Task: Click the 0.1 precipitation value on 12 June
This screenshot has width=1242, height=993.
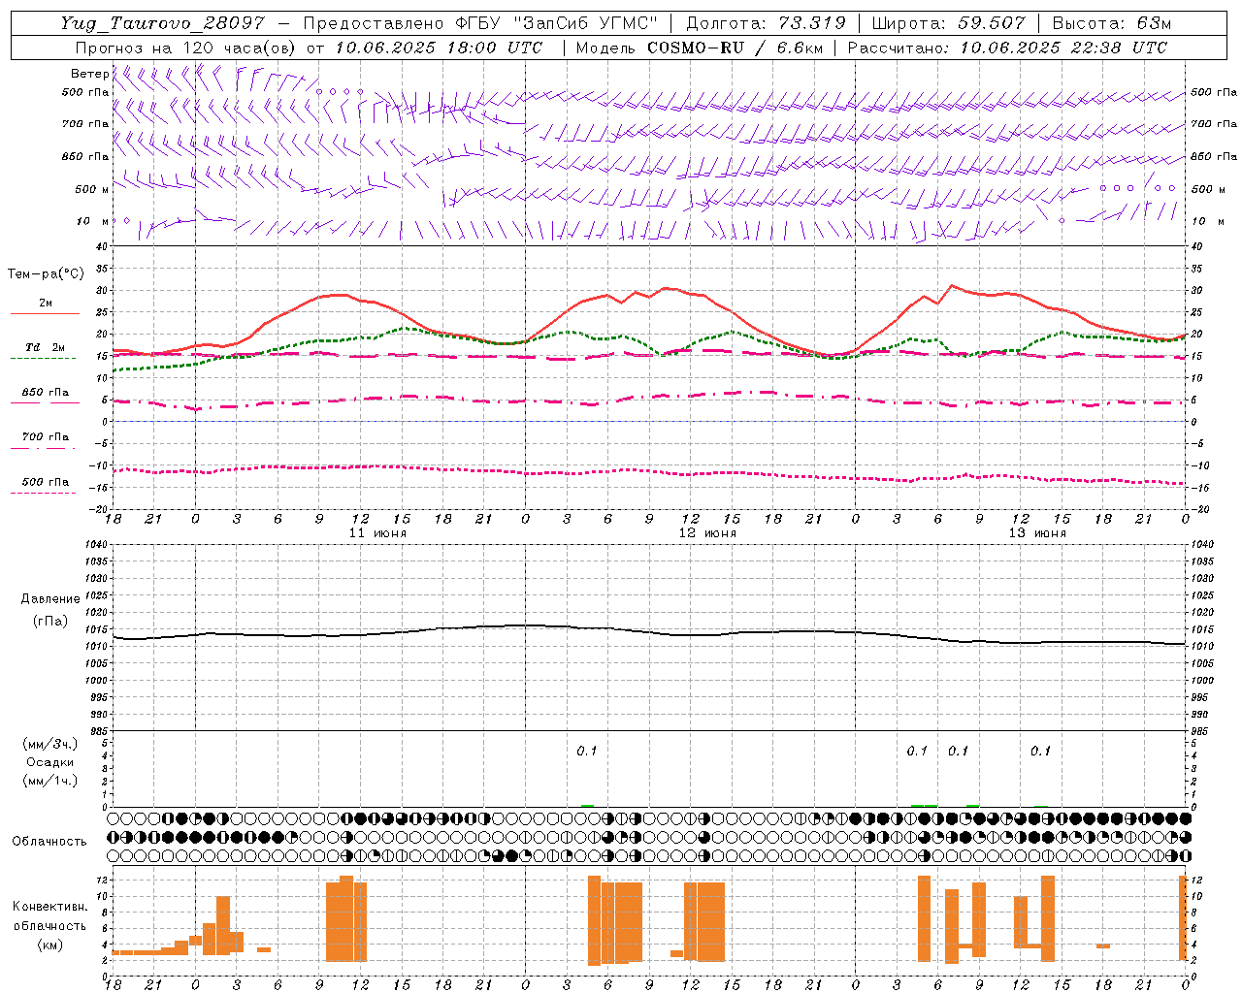Action: point(587,752)
